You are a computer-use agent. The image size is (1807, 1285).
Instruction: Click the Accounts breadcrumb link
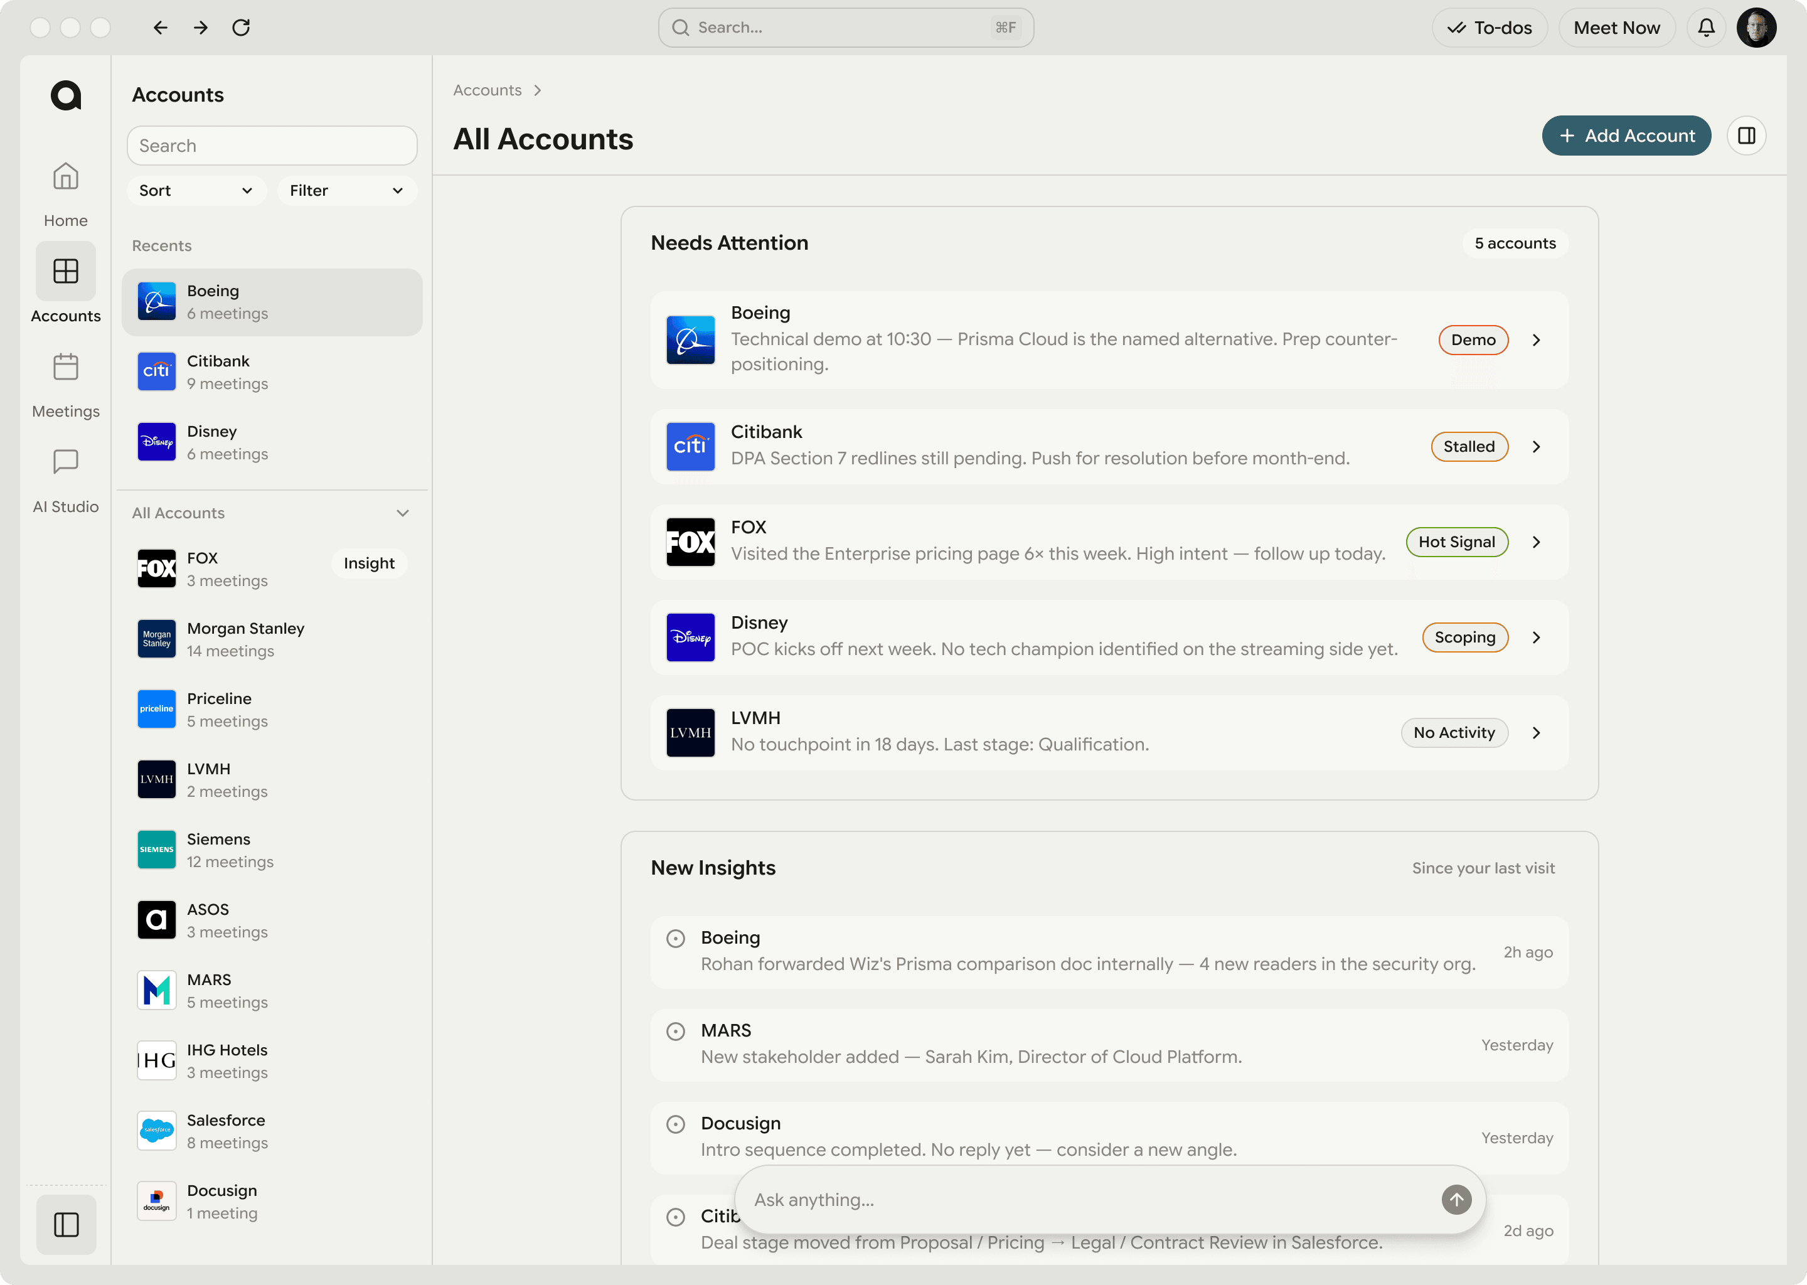[x=486, y=90]
